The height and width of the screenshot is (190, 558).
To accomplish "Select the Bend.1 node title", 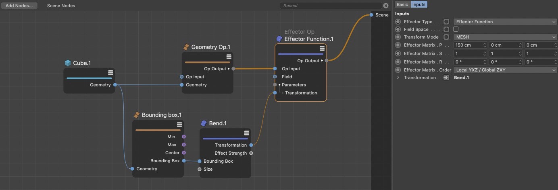I will [218, 123].
